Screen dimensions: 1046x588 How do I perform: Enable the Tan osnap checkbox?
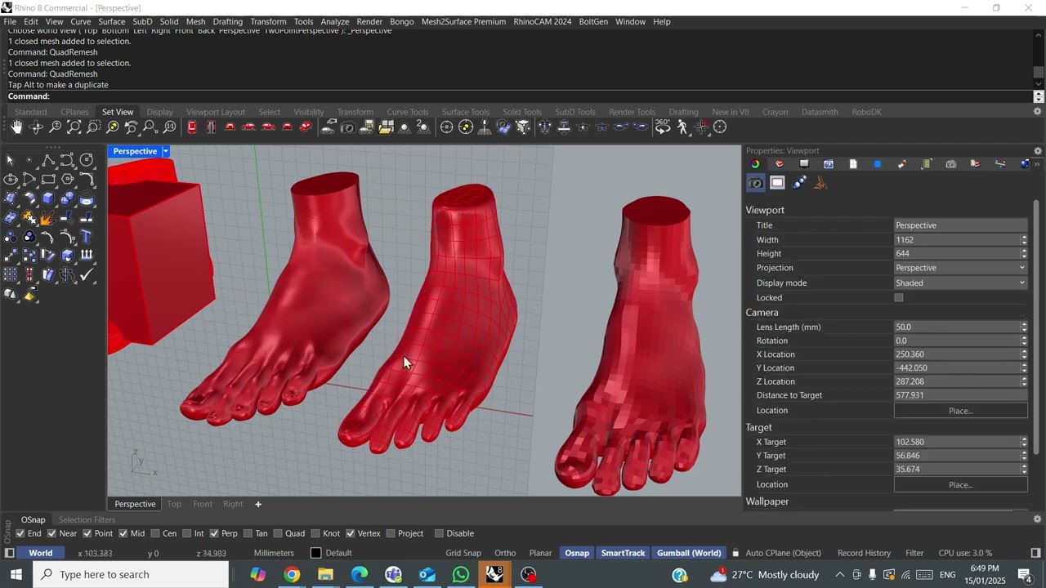click(248, 534)
